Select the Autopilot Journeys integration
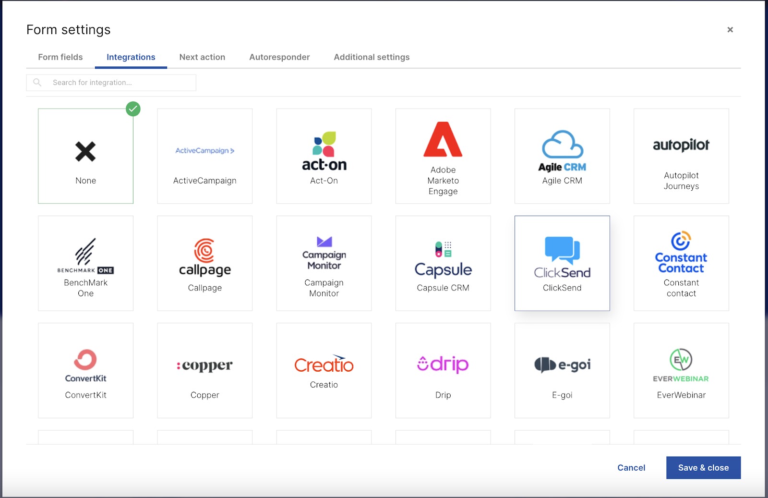The width and height of the screenshot is (768, 498). pyautogui.click(x=681, y=156)
